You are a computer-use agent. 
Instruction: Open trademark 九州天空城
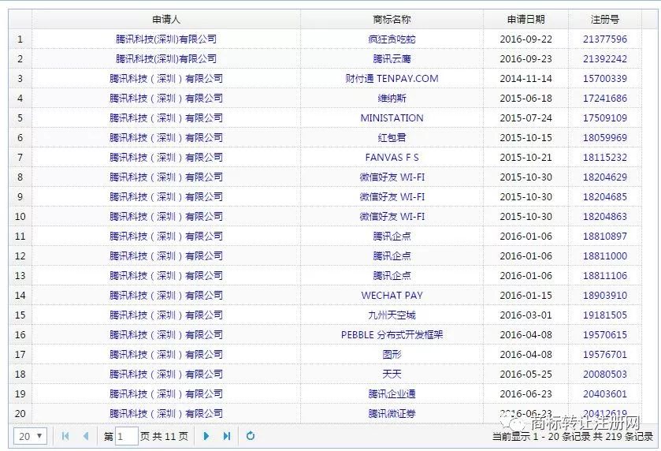(x=392, y=315)
